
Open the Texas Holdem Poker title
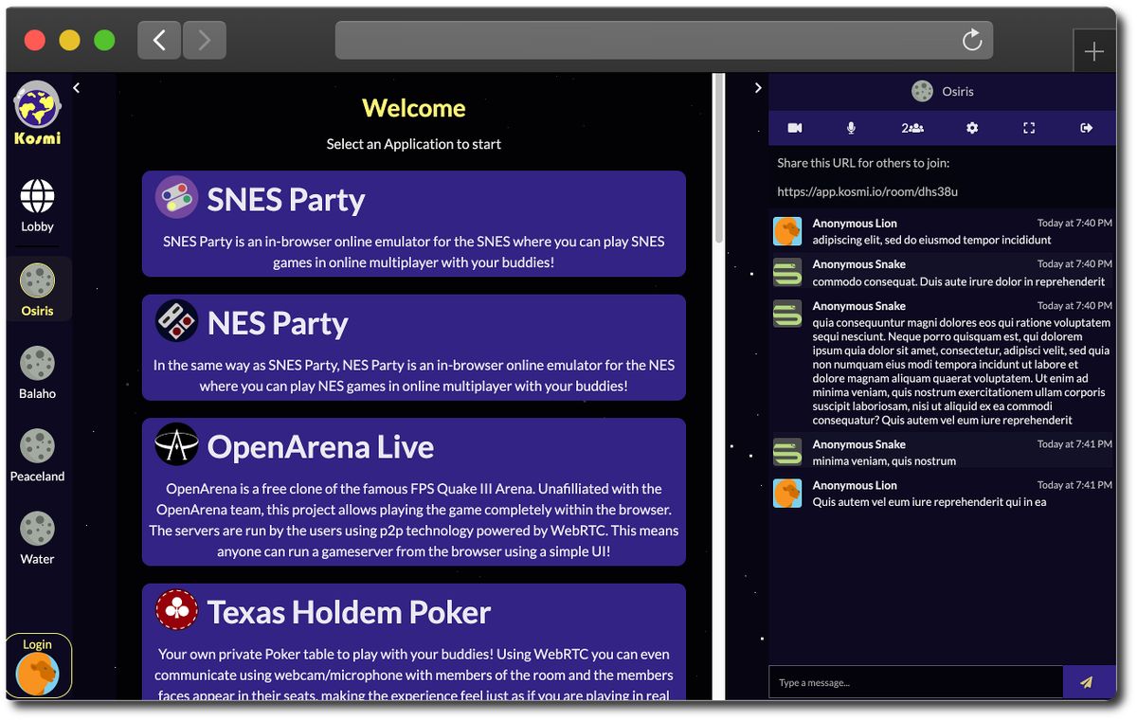(349, 612)
